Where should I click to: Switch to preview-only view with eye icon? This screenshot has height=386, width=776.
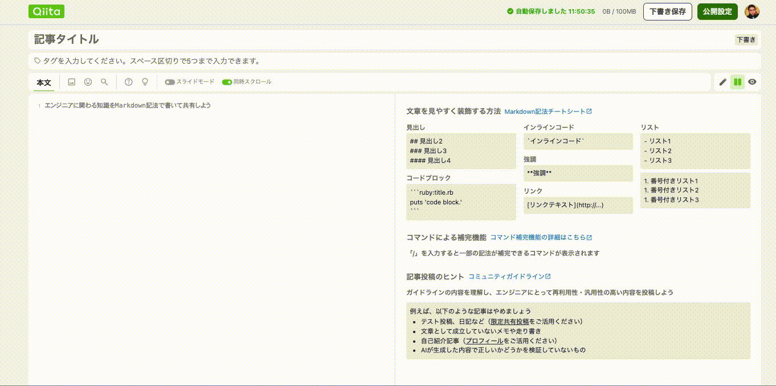click(752, 82)
